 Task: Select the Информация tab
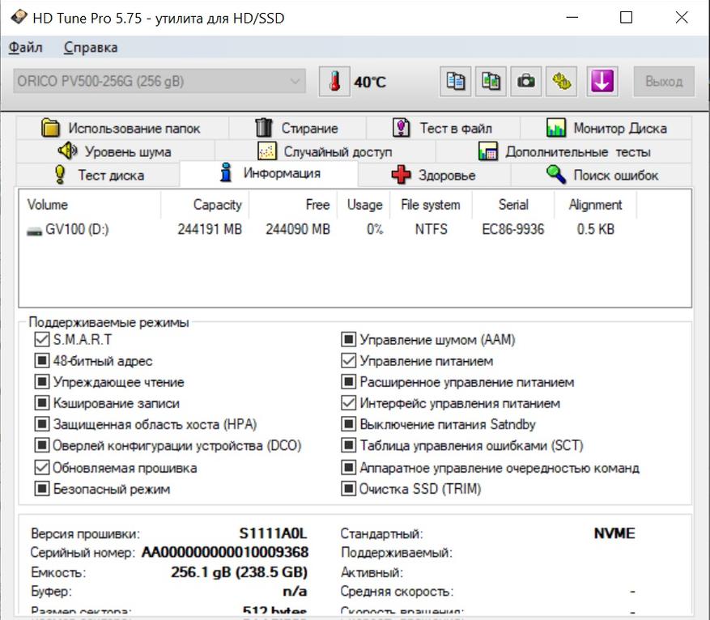point(269,173)
